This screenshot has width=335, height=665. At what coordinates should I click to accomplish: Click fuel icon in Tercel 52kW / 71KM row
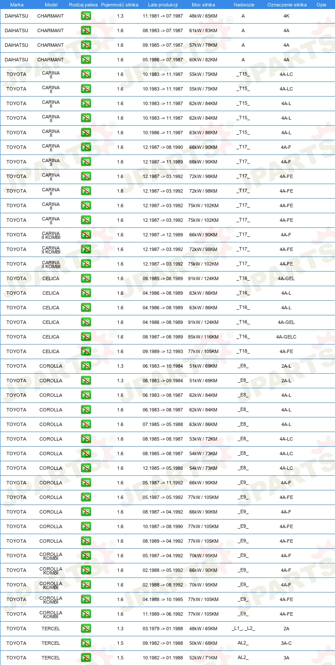tap(86, 658)
